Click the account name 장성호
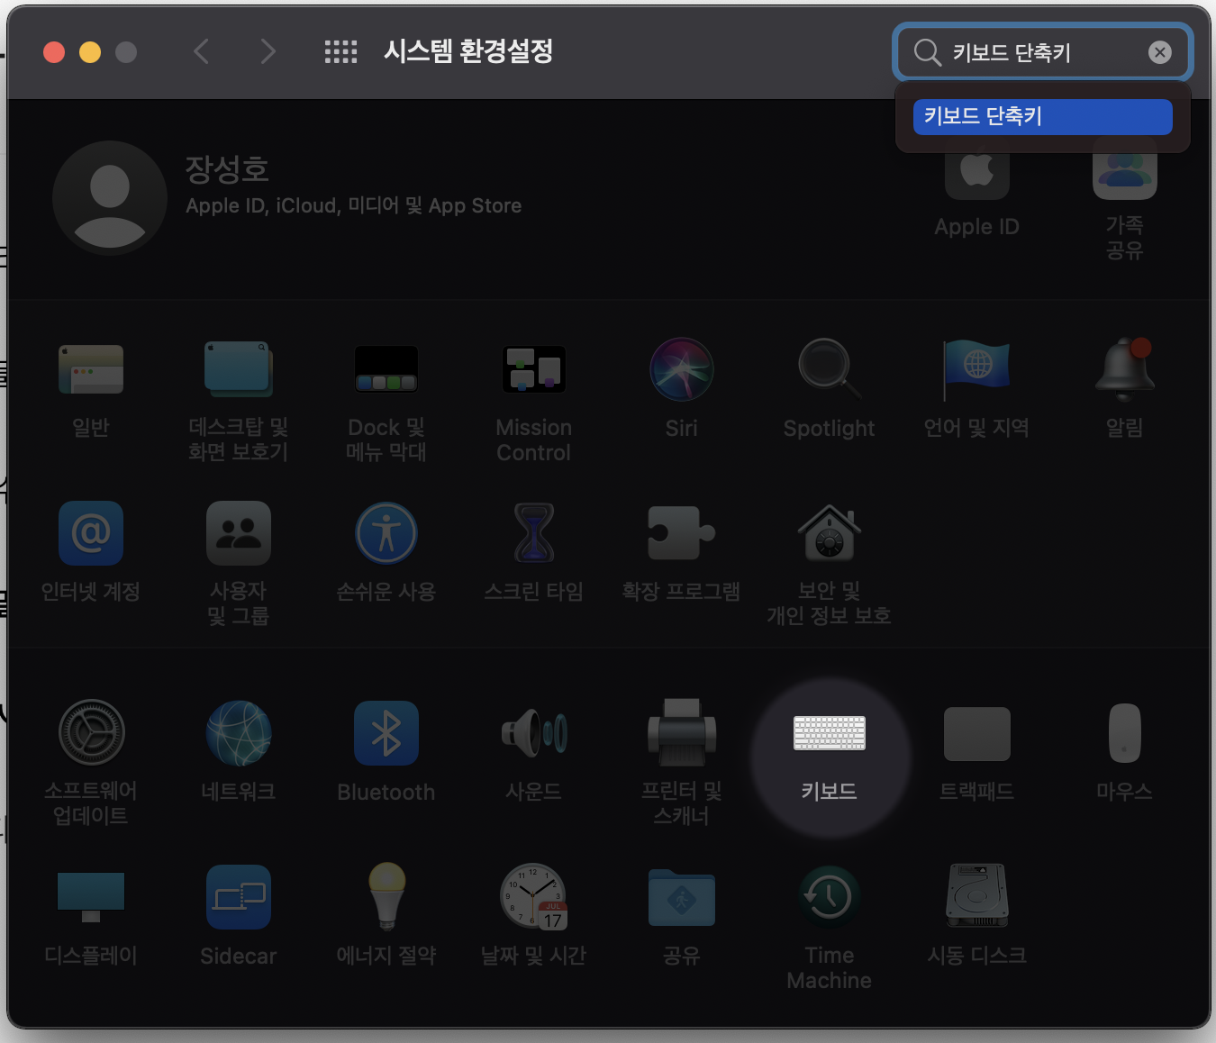 (x=227, y=168)
